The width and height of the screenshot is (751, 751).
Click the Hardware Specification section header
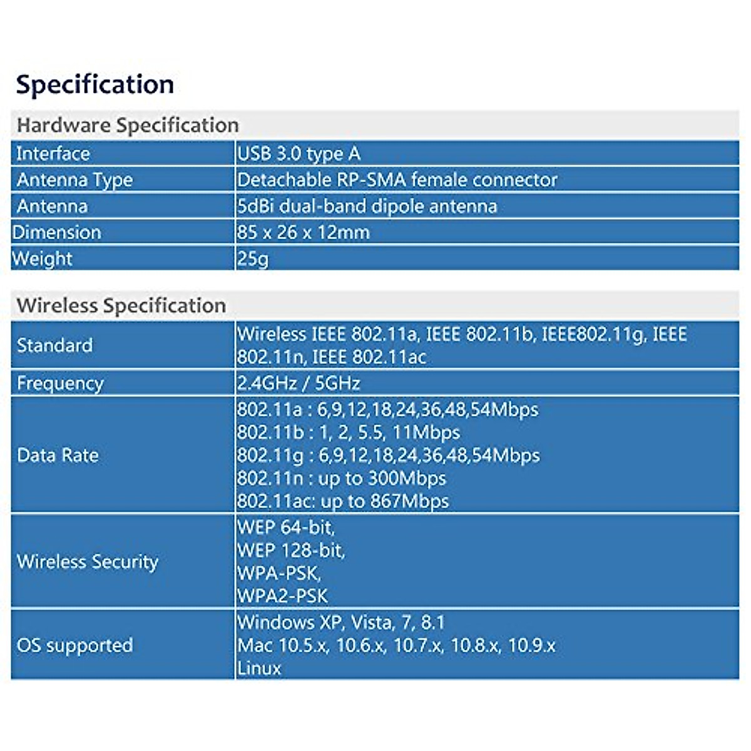[x=128, y=125]
